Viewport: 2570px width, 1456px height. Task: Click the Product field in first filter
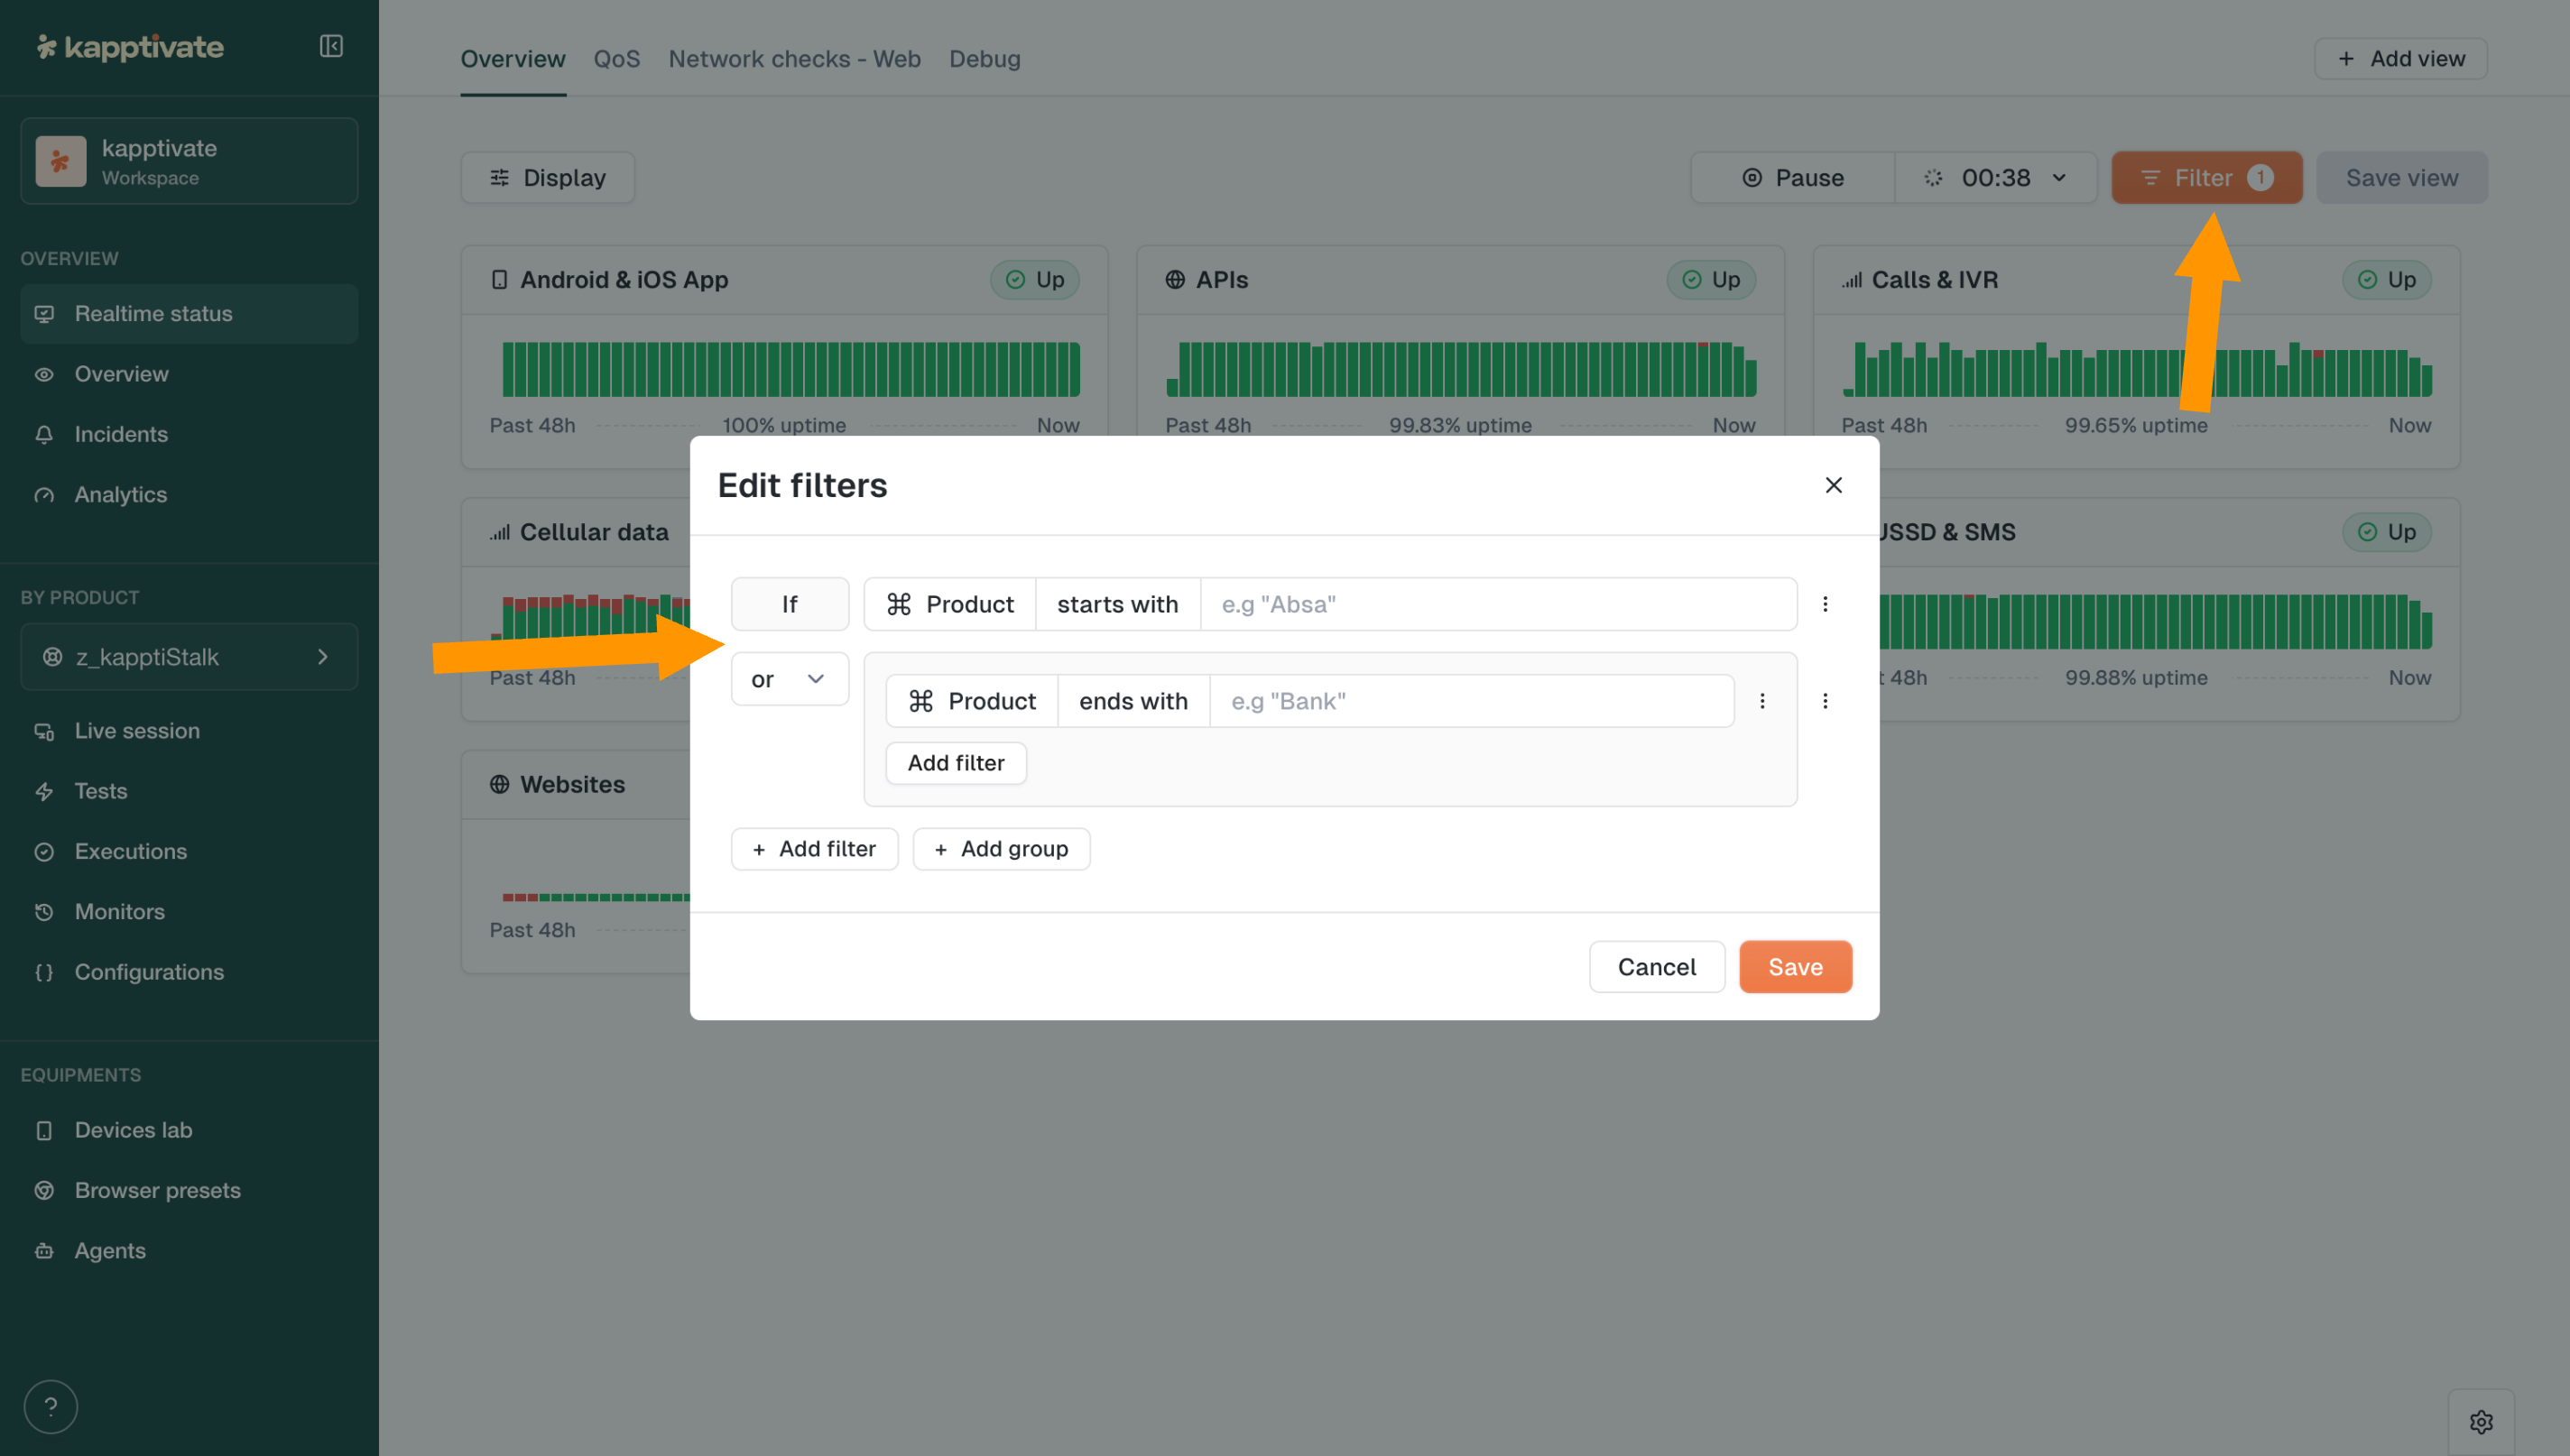click(x=950, y=604)
